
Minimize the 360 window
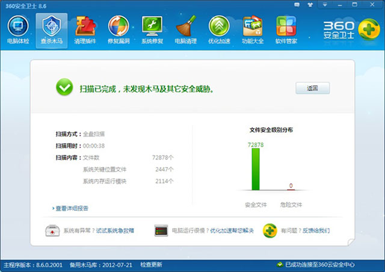coord(340,5)
